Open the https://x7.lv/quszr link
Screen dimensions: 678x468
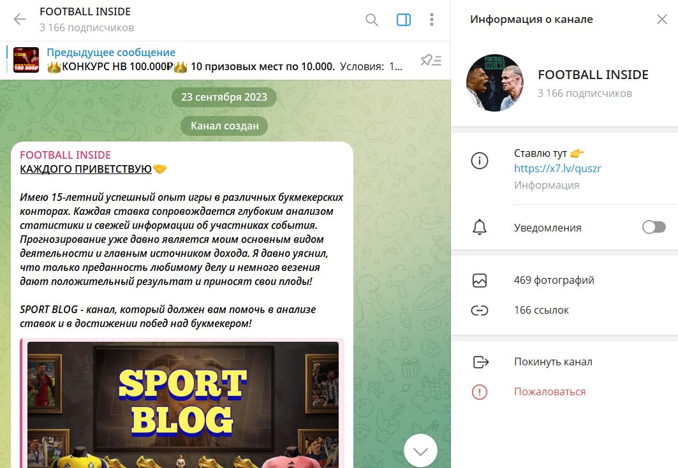point(557,168)
